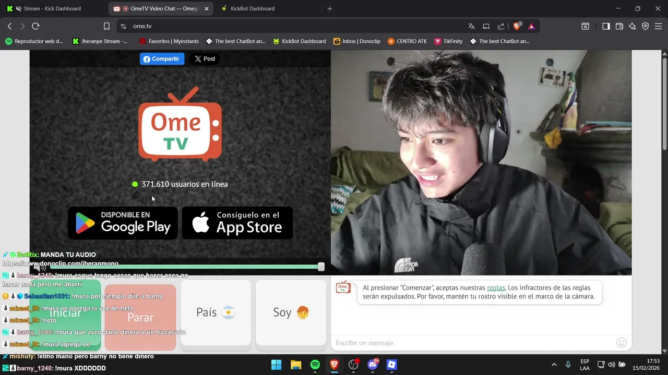Open the tab search icon
The height and width of the screenshot is (375, 668).
coord(586,26)
